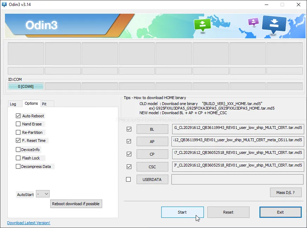Click the pink download badge icon on map

253,22
